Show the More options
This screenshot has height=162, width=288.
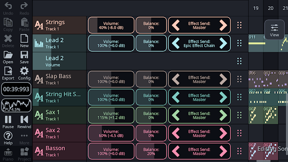pyautogui.click(x=24, y=138)
